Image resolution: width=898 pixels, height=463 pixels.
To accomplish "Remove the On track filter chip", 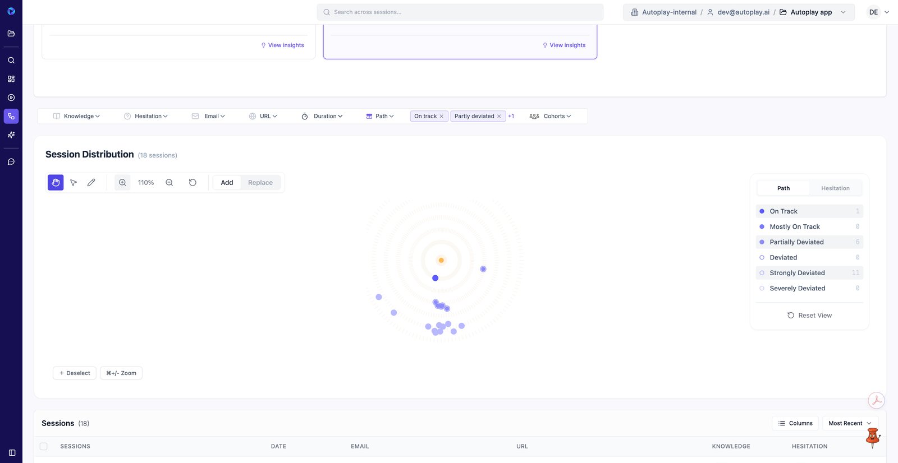I will 442,117.
